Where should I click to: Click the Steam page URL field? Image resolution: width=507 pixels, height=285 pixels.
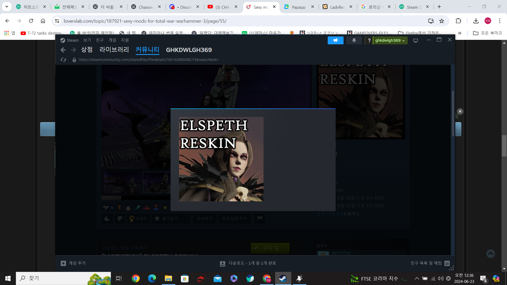pos(149,60)
